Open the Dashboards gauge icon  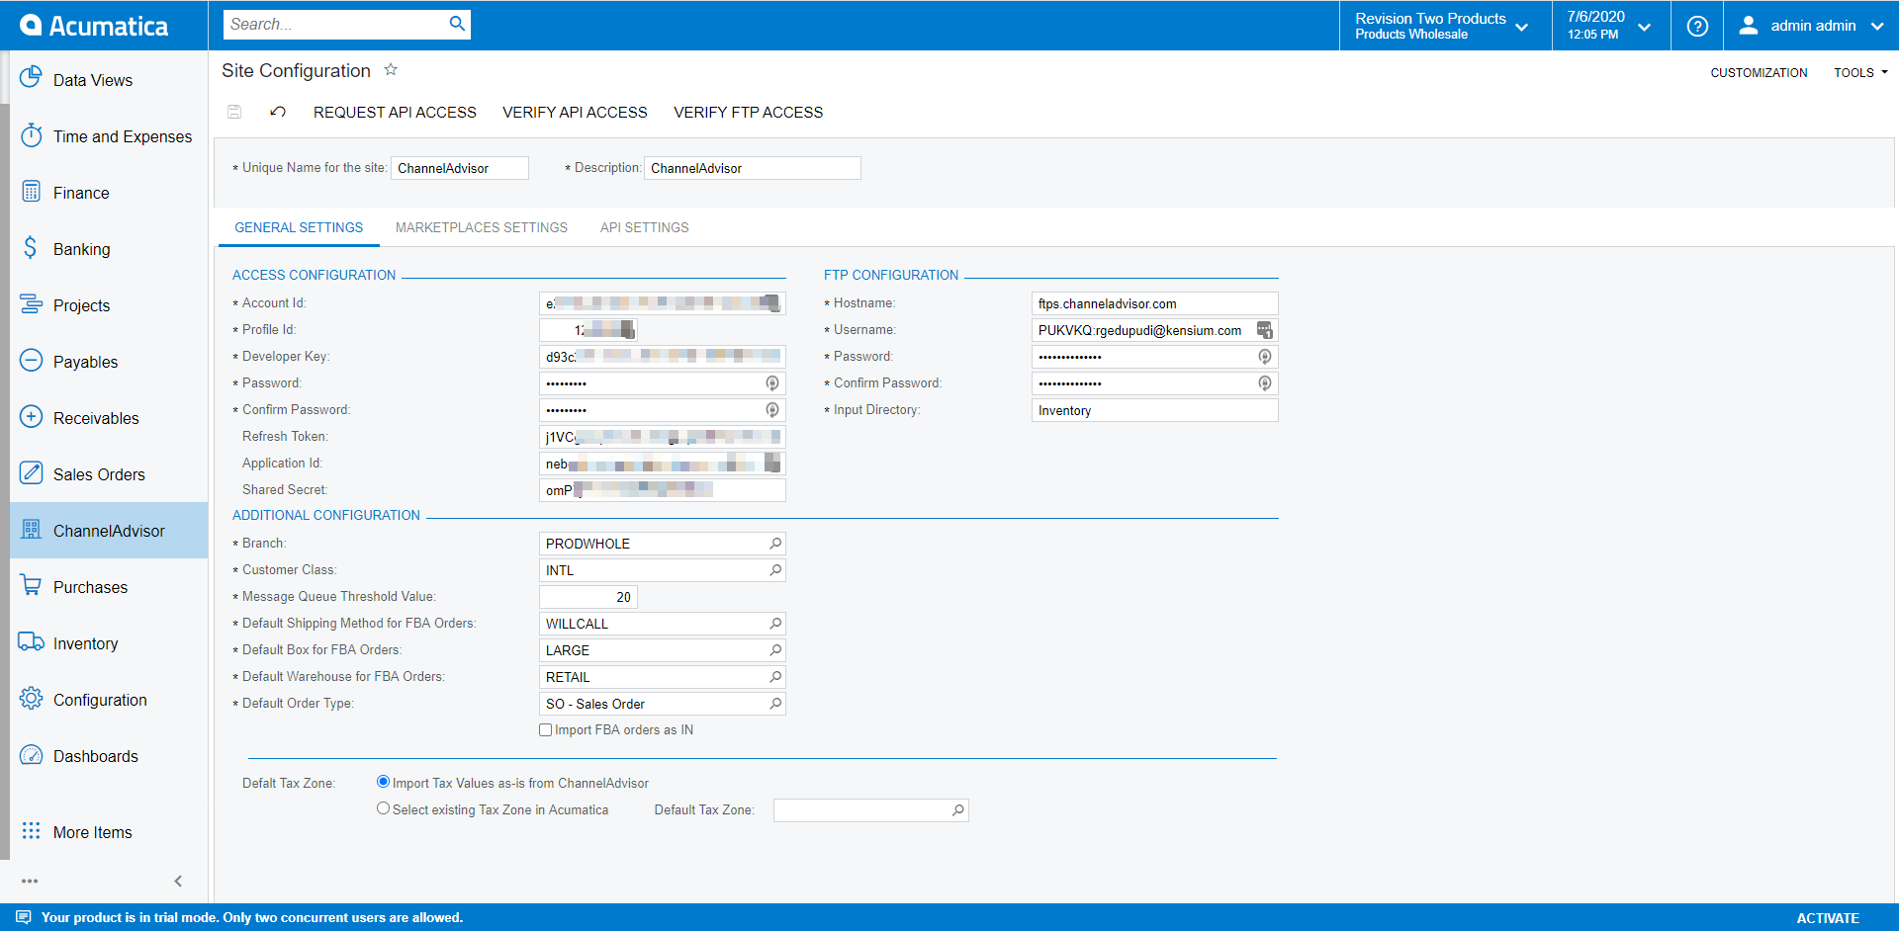tap(31, 754)
